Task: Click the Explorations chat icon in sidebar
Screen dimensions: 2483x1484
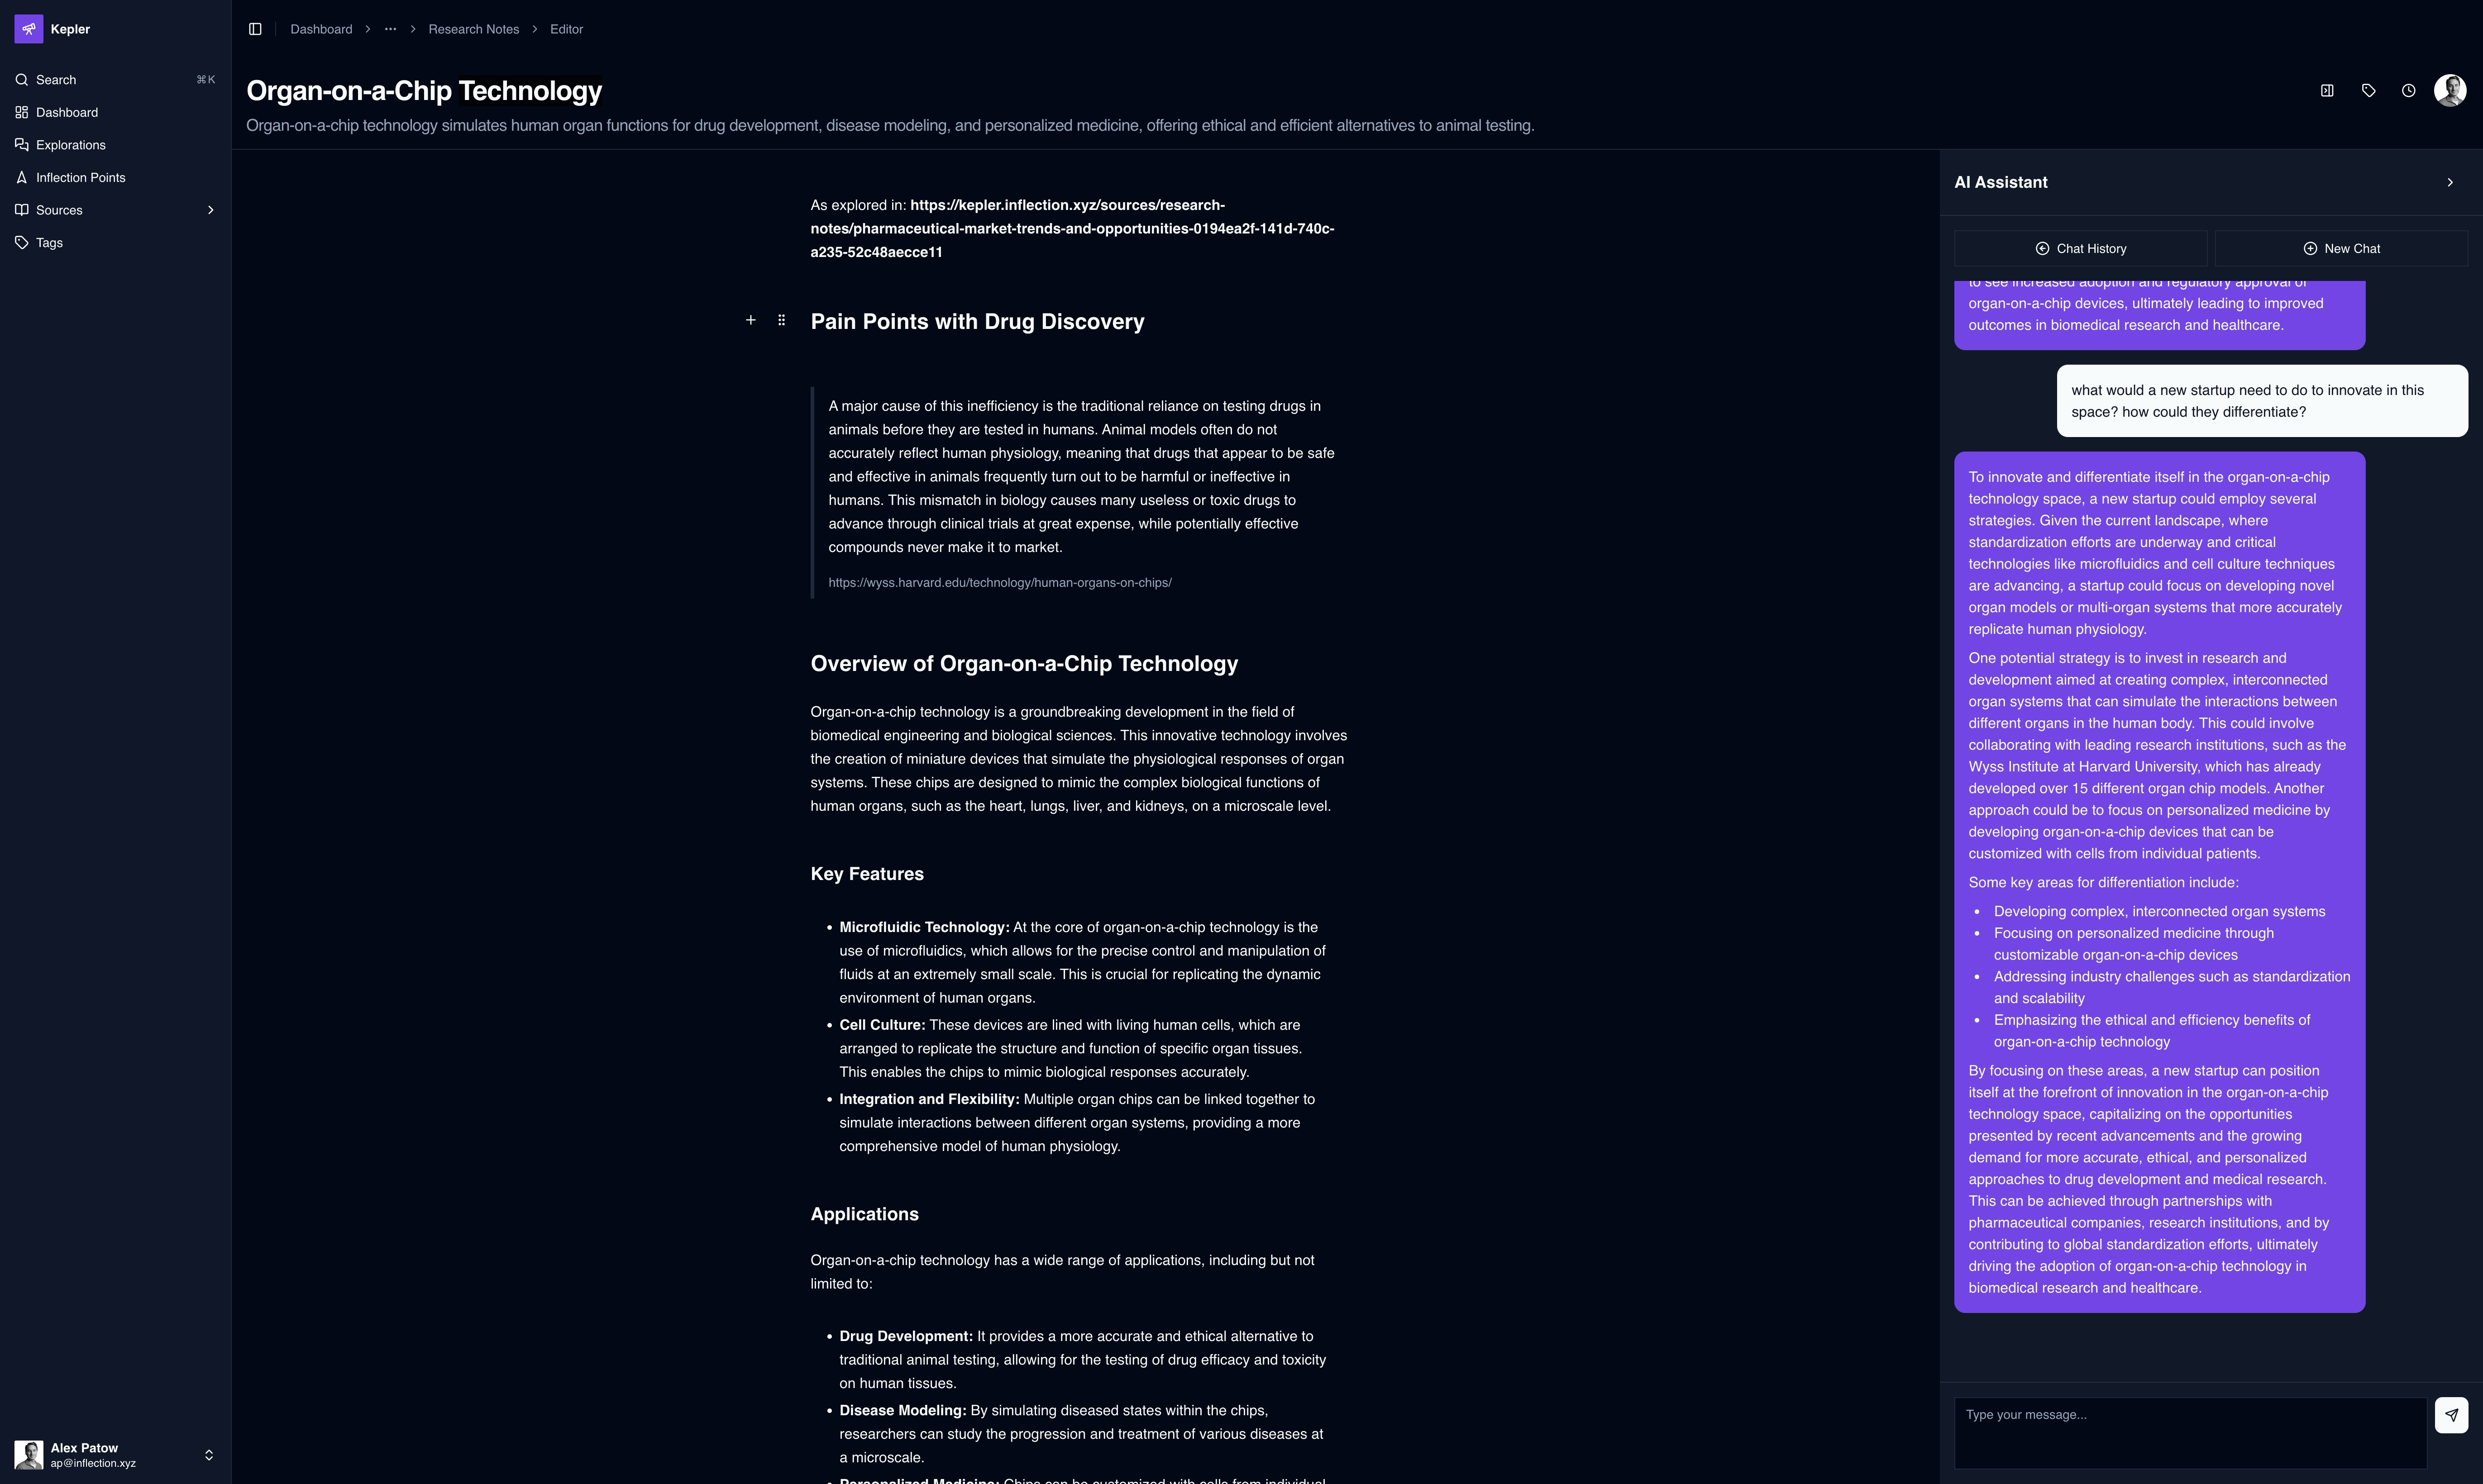Action: pyautogui.click(x=22, y=145)
